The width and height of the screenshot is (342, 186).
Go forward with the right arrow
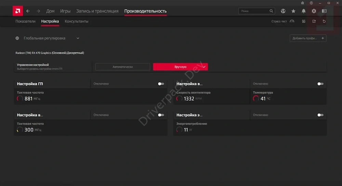pos(38,11)
